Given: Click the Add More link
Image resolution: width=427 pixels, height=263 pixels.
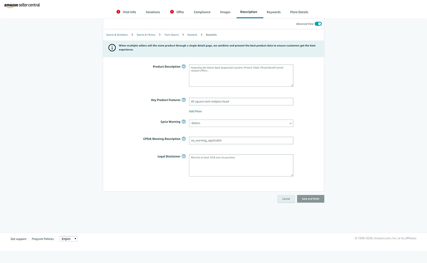Looking at the screenshot, I should [x=195, y=111].
